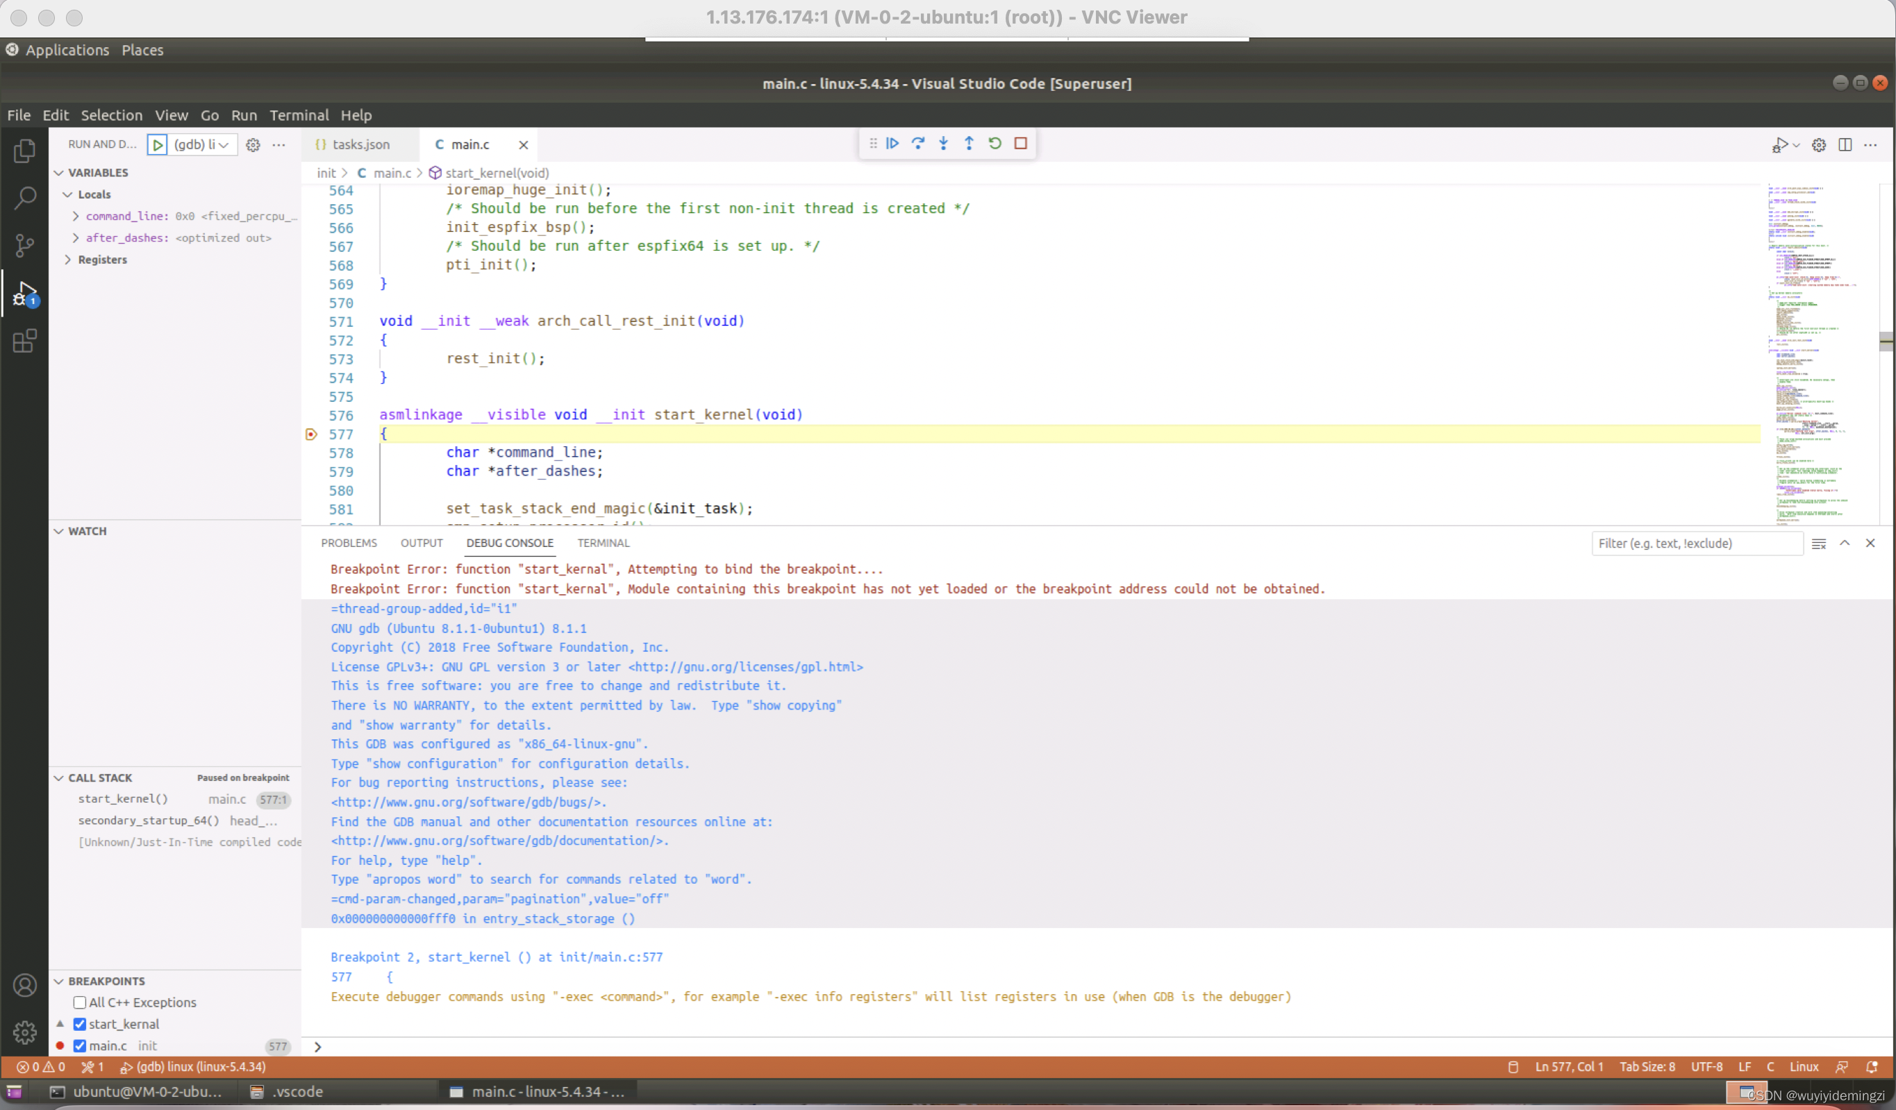Click the debug console filter input

[1697, 543]
